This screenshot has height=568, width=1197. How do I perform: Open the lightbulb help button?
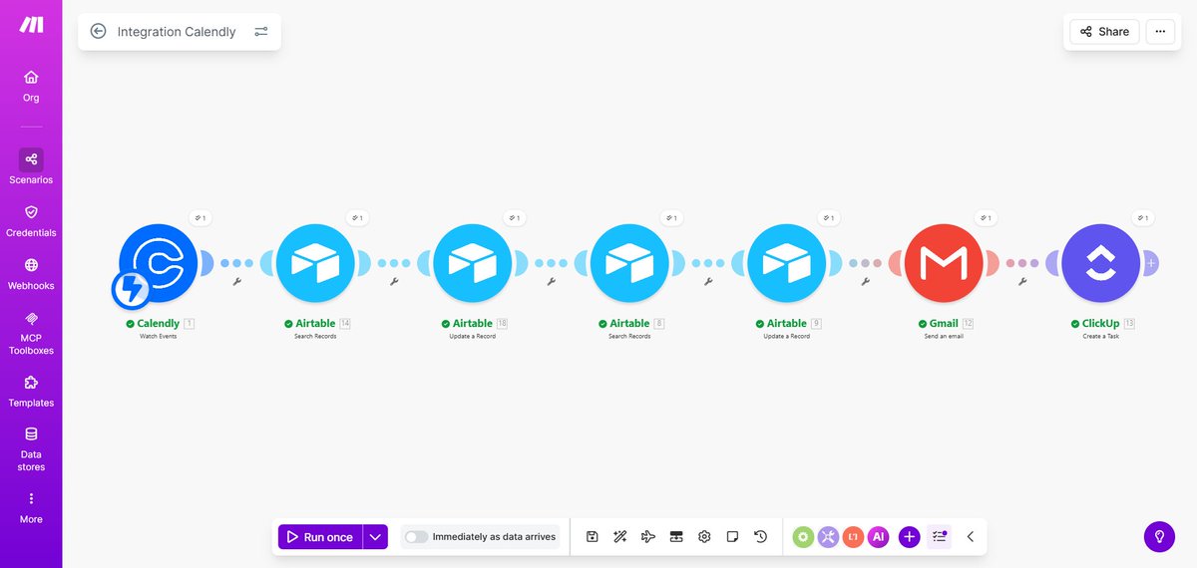[1159, 536]
